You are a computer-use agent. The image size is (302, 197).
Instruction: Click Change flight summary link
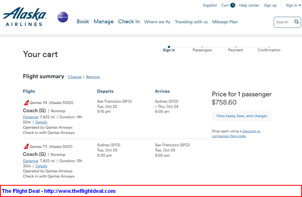[75, 77]
